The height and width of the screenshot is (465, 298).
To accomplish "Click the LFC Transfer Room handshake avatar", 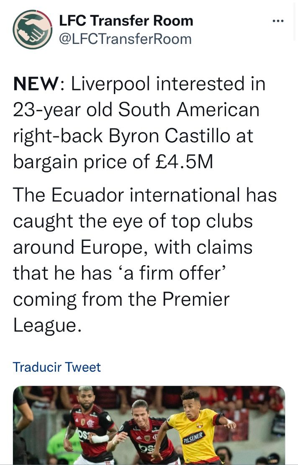I will tap(32, 29).
